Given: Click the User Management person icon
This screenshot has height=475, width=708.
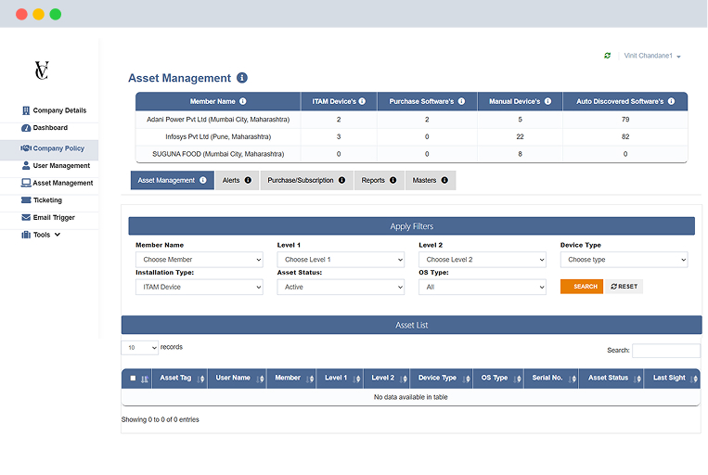Looking at the screenshot, I should pos(26,165).
